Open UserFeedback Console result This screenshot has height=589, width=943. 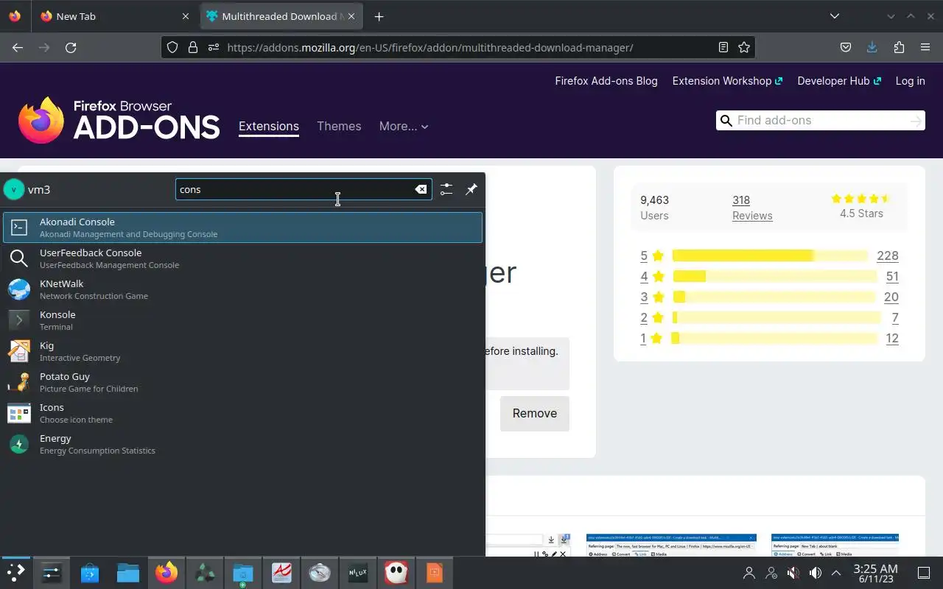tap(242, 258)
